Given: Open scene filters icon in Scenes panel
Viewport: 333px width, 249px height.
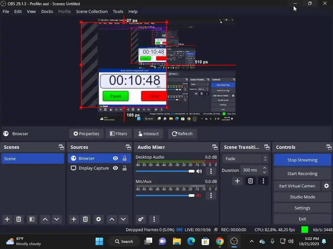Looking at the screenshot, I should pos(32,219).
